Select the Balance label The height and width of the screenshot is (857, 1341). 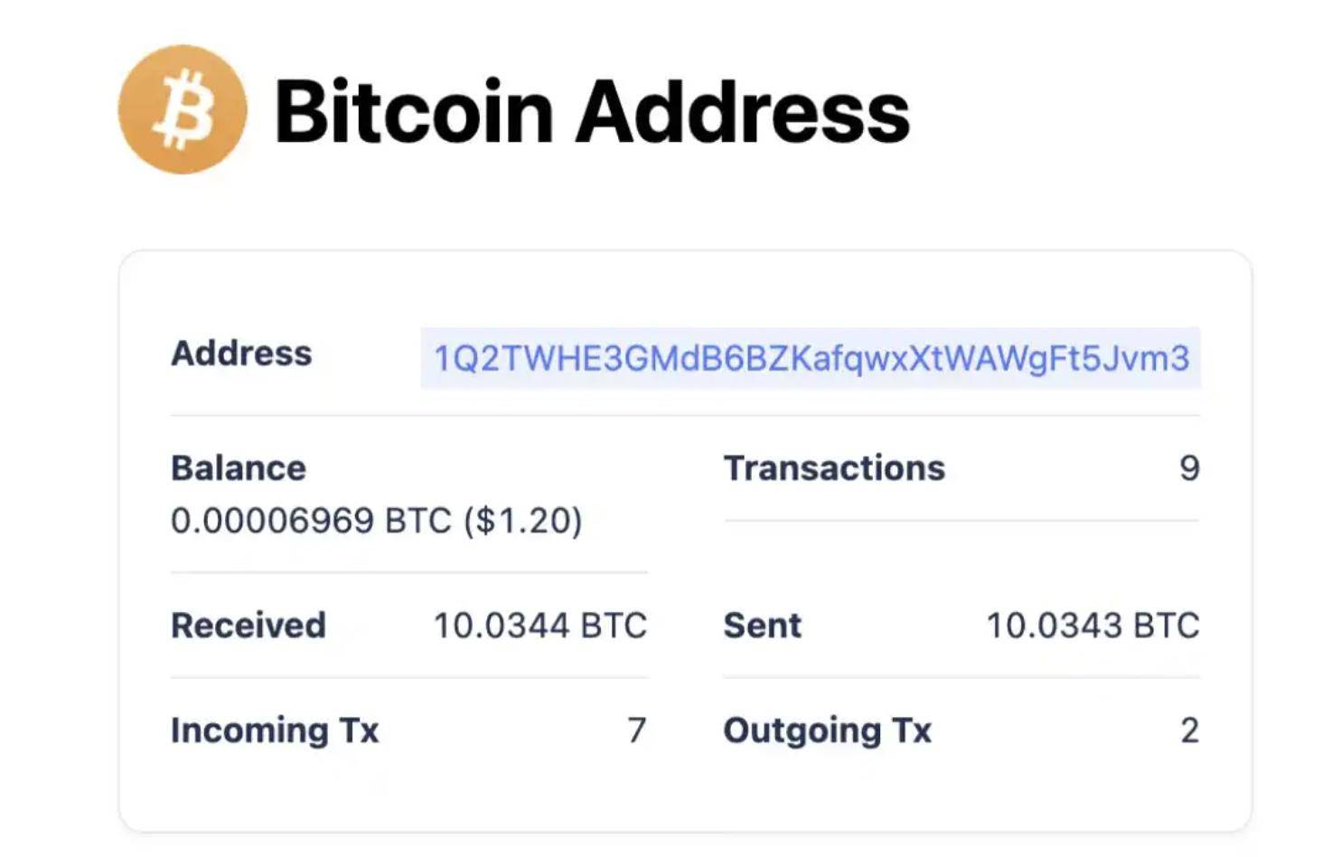(239, 468)
